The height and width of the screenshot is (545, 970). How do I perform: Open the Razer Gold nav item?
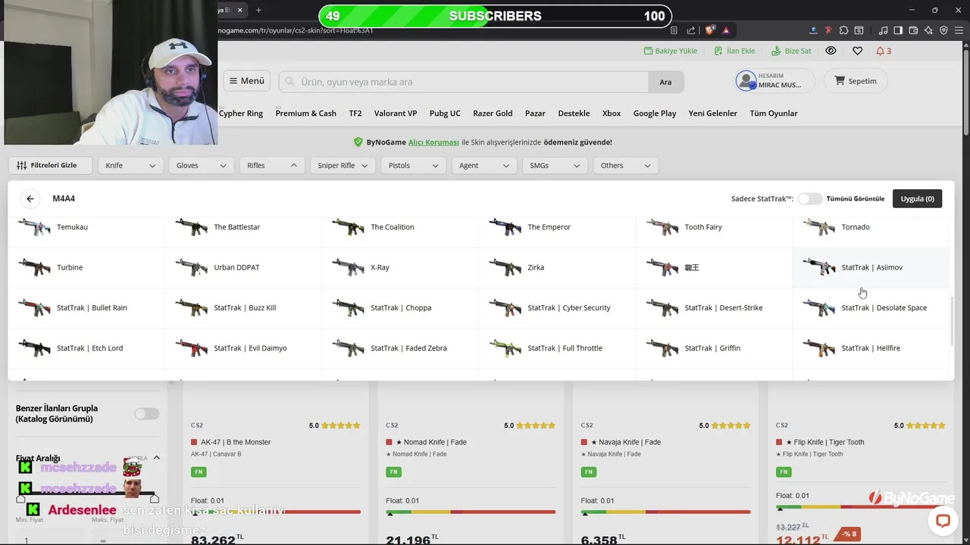[x=493, y=114]
